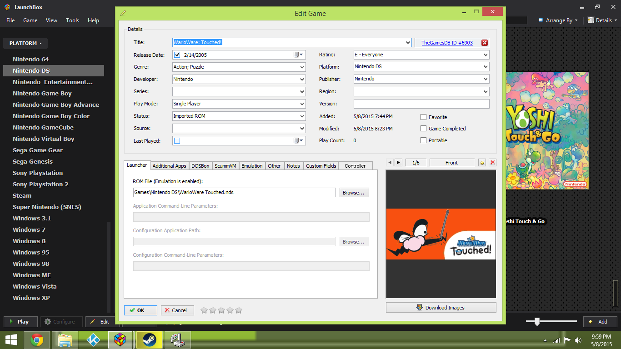Click Browse next to the ROM File field
The width and height of the screenshot is (621, 349).
pos(354,192)
